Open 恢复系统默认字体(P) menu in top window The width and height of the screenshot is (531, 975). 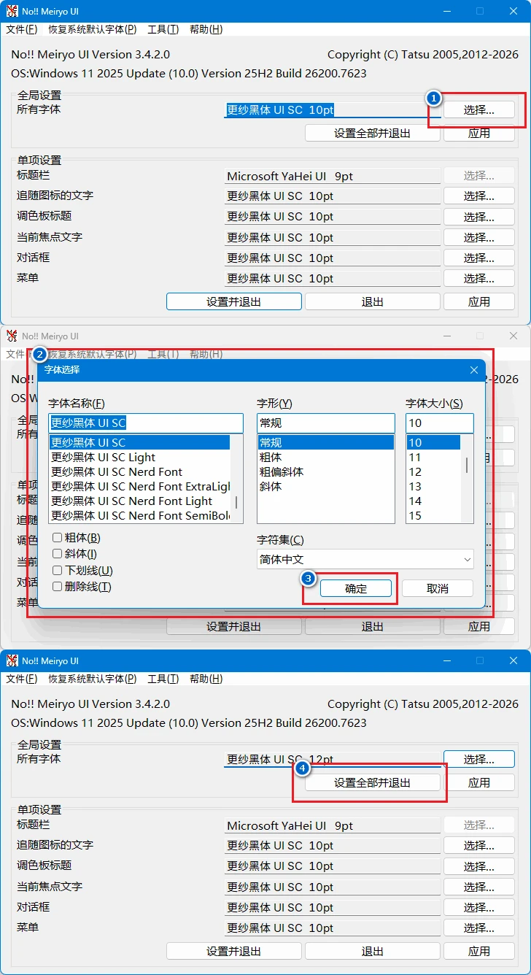[x=93, y=29]
